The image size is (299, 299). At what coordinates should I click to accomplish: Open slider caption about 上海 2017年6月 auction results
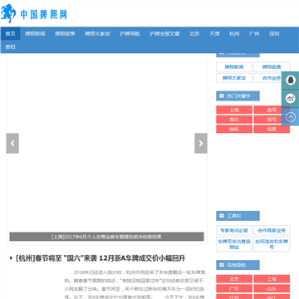(x=106, y=237)
